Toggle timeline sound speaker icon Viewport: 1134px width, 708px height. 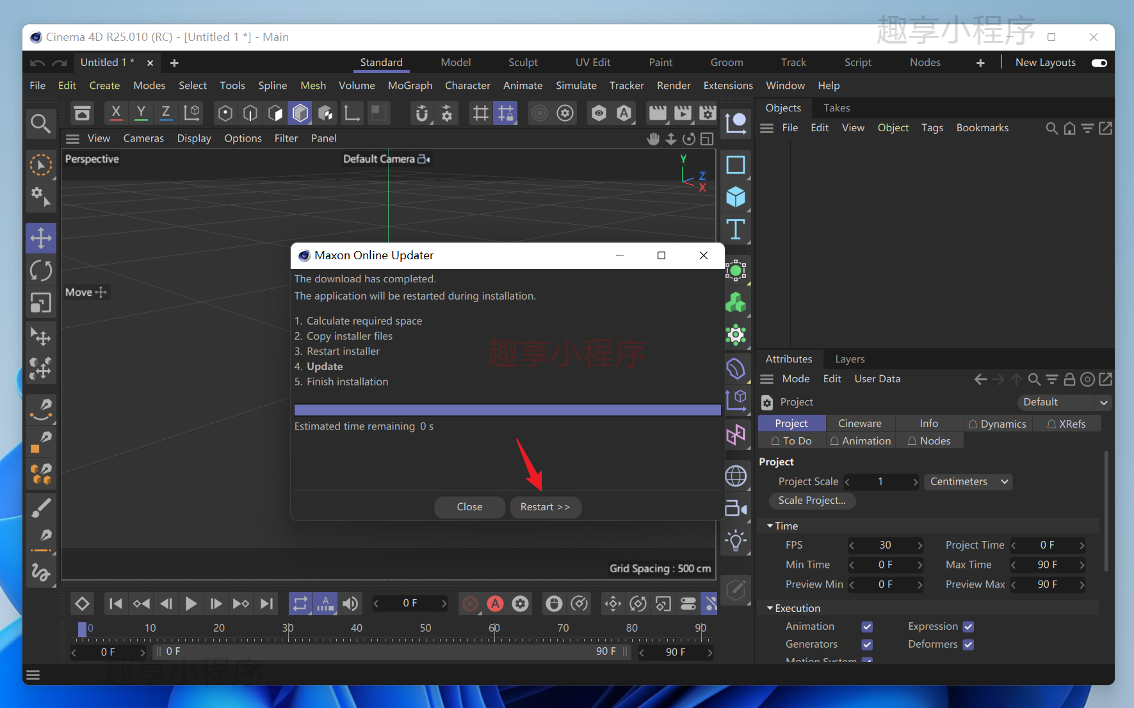(350, 604)
